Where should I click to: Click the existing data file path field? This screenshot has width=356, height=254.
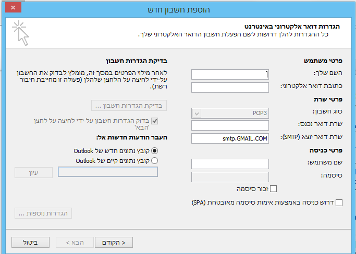(108, 172)
